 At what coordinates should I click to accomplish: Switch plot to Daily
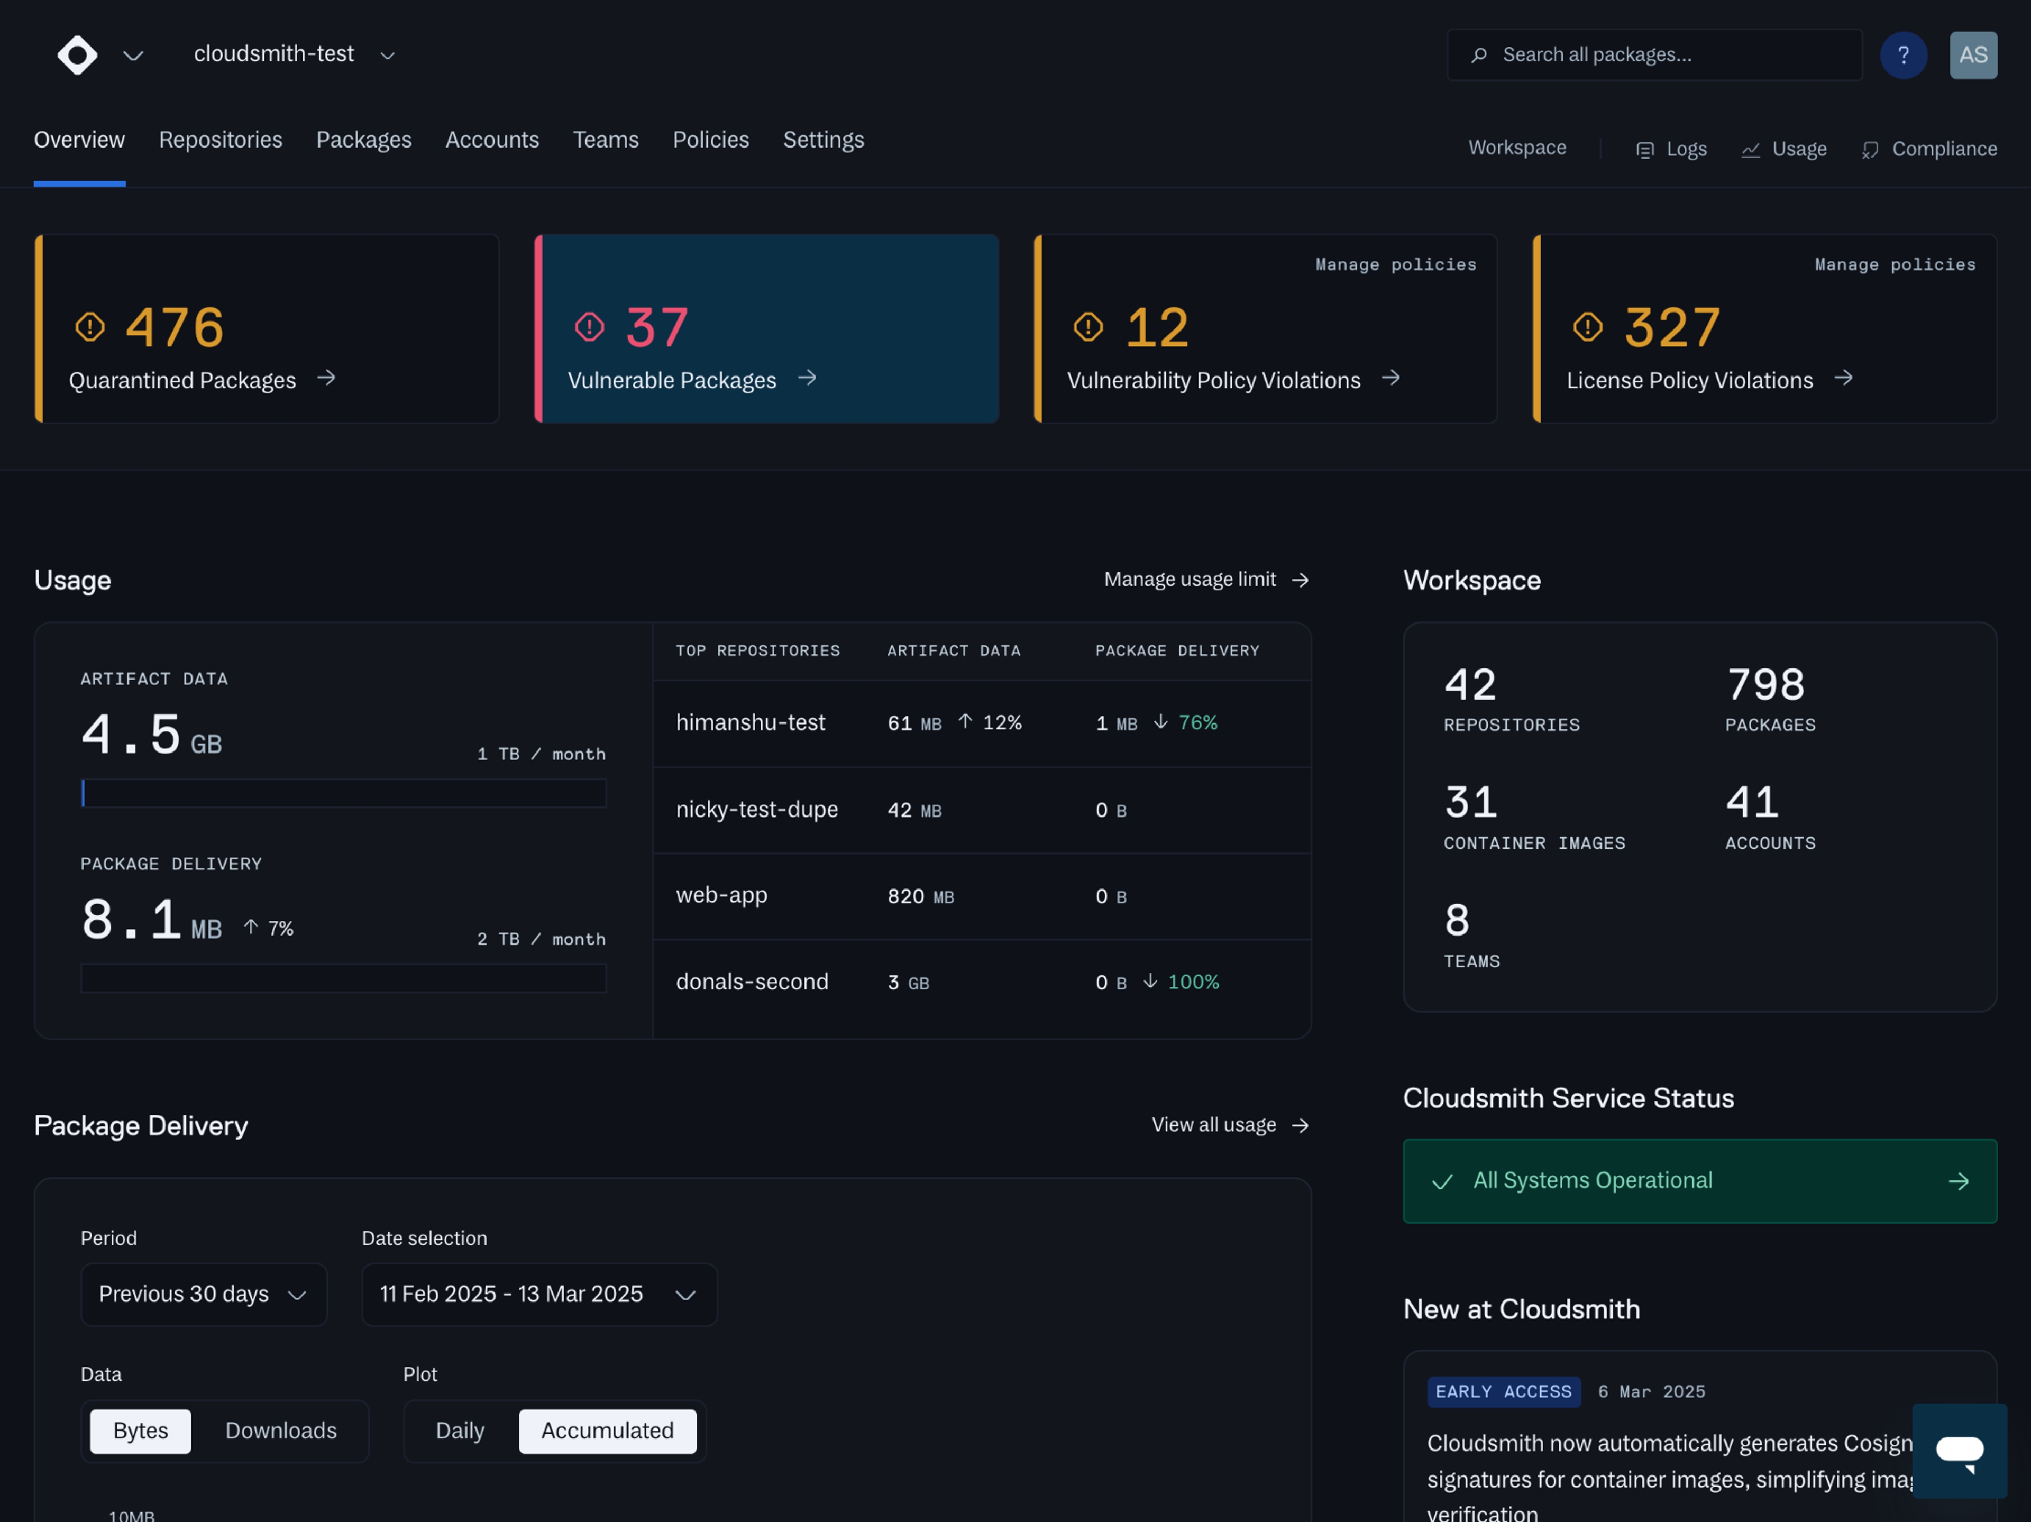(459, 1430)
